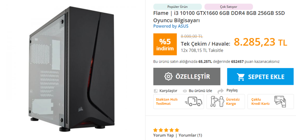This screenshot has width=296, height=140.
Task: Open the Powered by ASUS link
Action: (x=171, y=26)
